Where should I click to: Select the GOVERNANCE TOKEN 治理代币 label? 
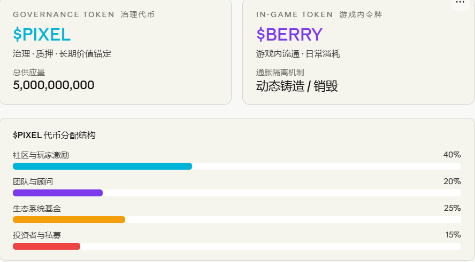pos(83,14)
